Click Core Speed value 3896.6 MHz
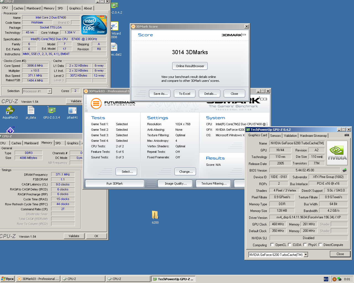Screen dimensions: 354x283 coord(35,66)
